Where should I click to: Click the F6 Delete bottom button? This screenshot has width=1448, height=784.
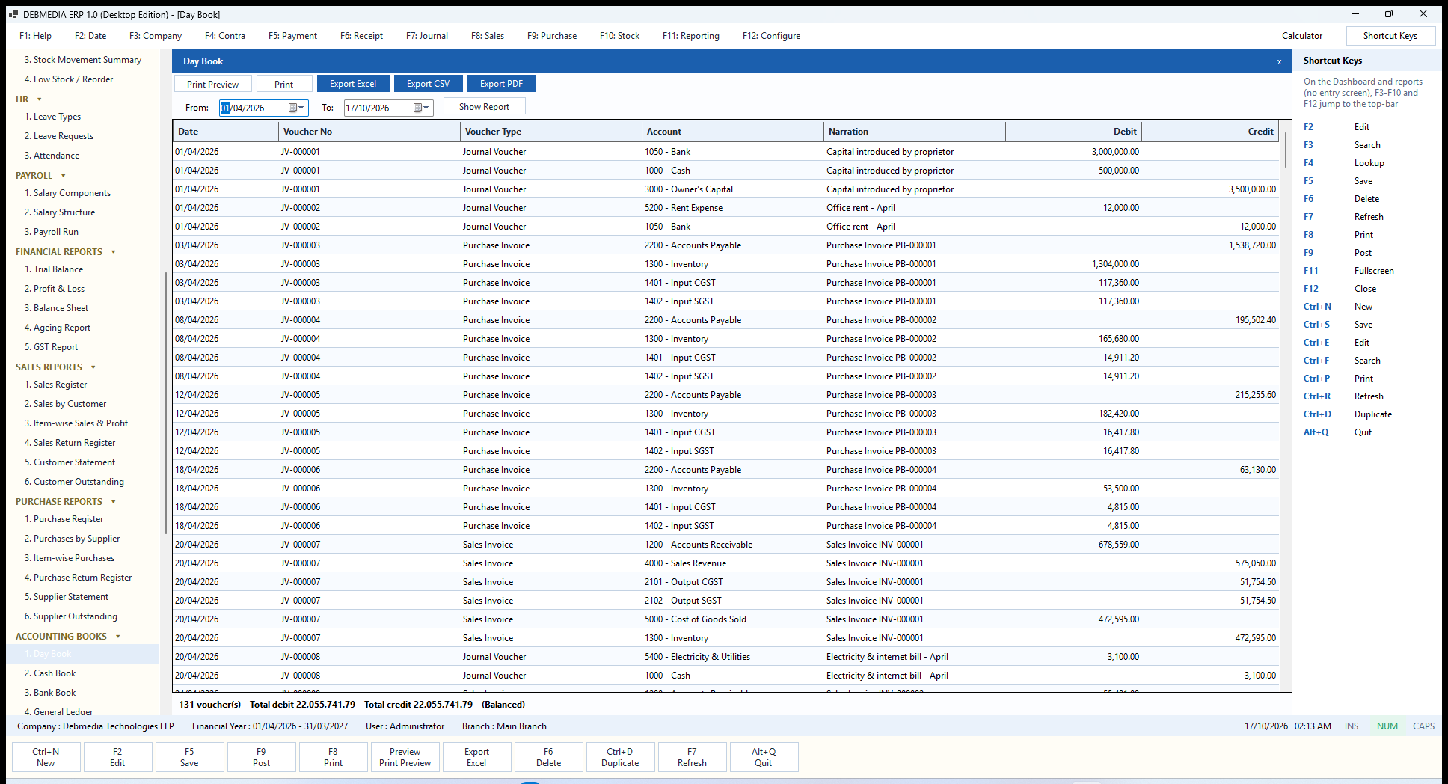coord(548,757)
